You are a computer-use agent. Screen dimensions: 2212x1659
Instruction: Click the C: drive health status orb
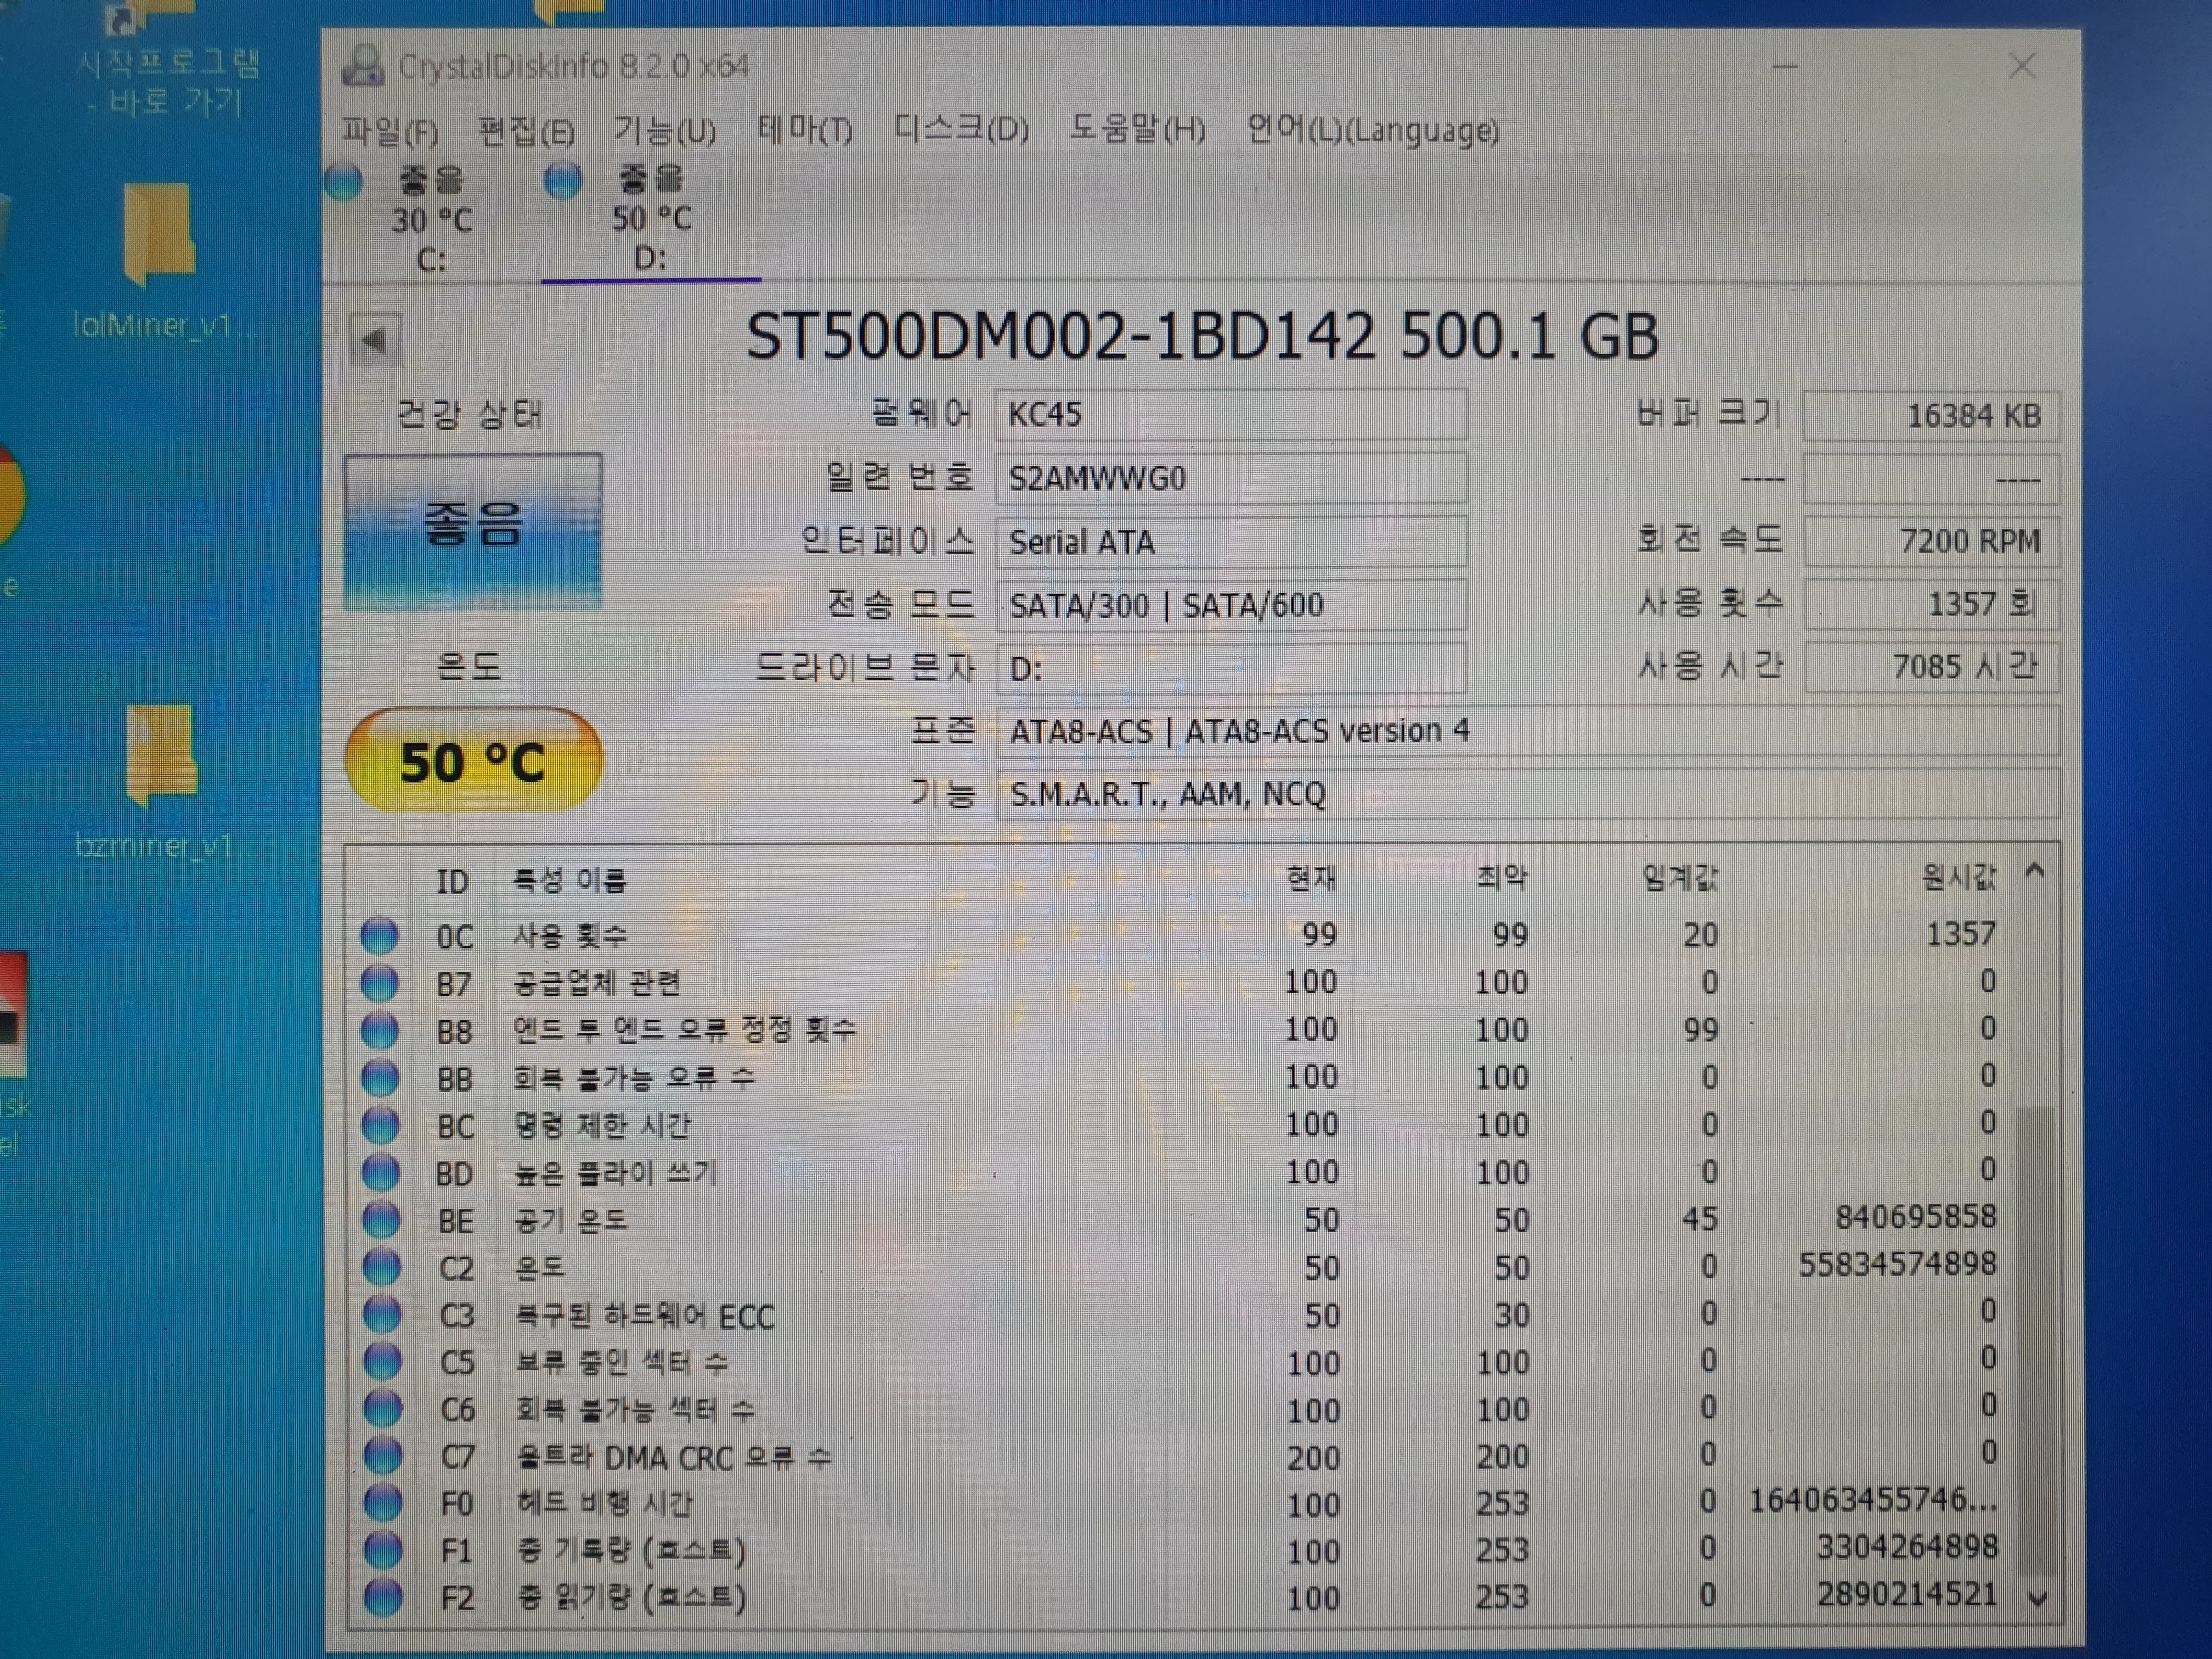(x=344, y=182)
